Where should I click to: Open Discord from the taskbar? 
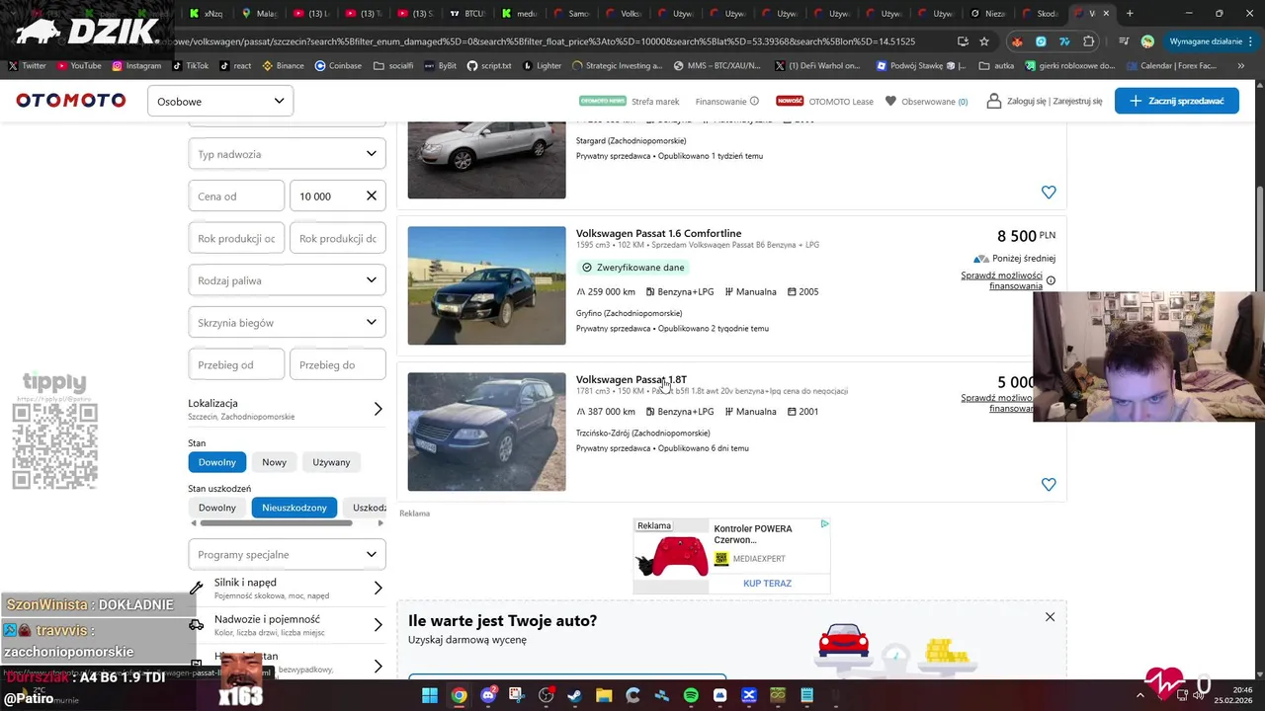pyautogui.click(x=488, y=695)
